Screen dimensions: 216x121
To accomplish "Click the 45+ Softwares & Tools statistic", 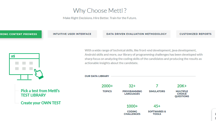I will click(157, 109).
